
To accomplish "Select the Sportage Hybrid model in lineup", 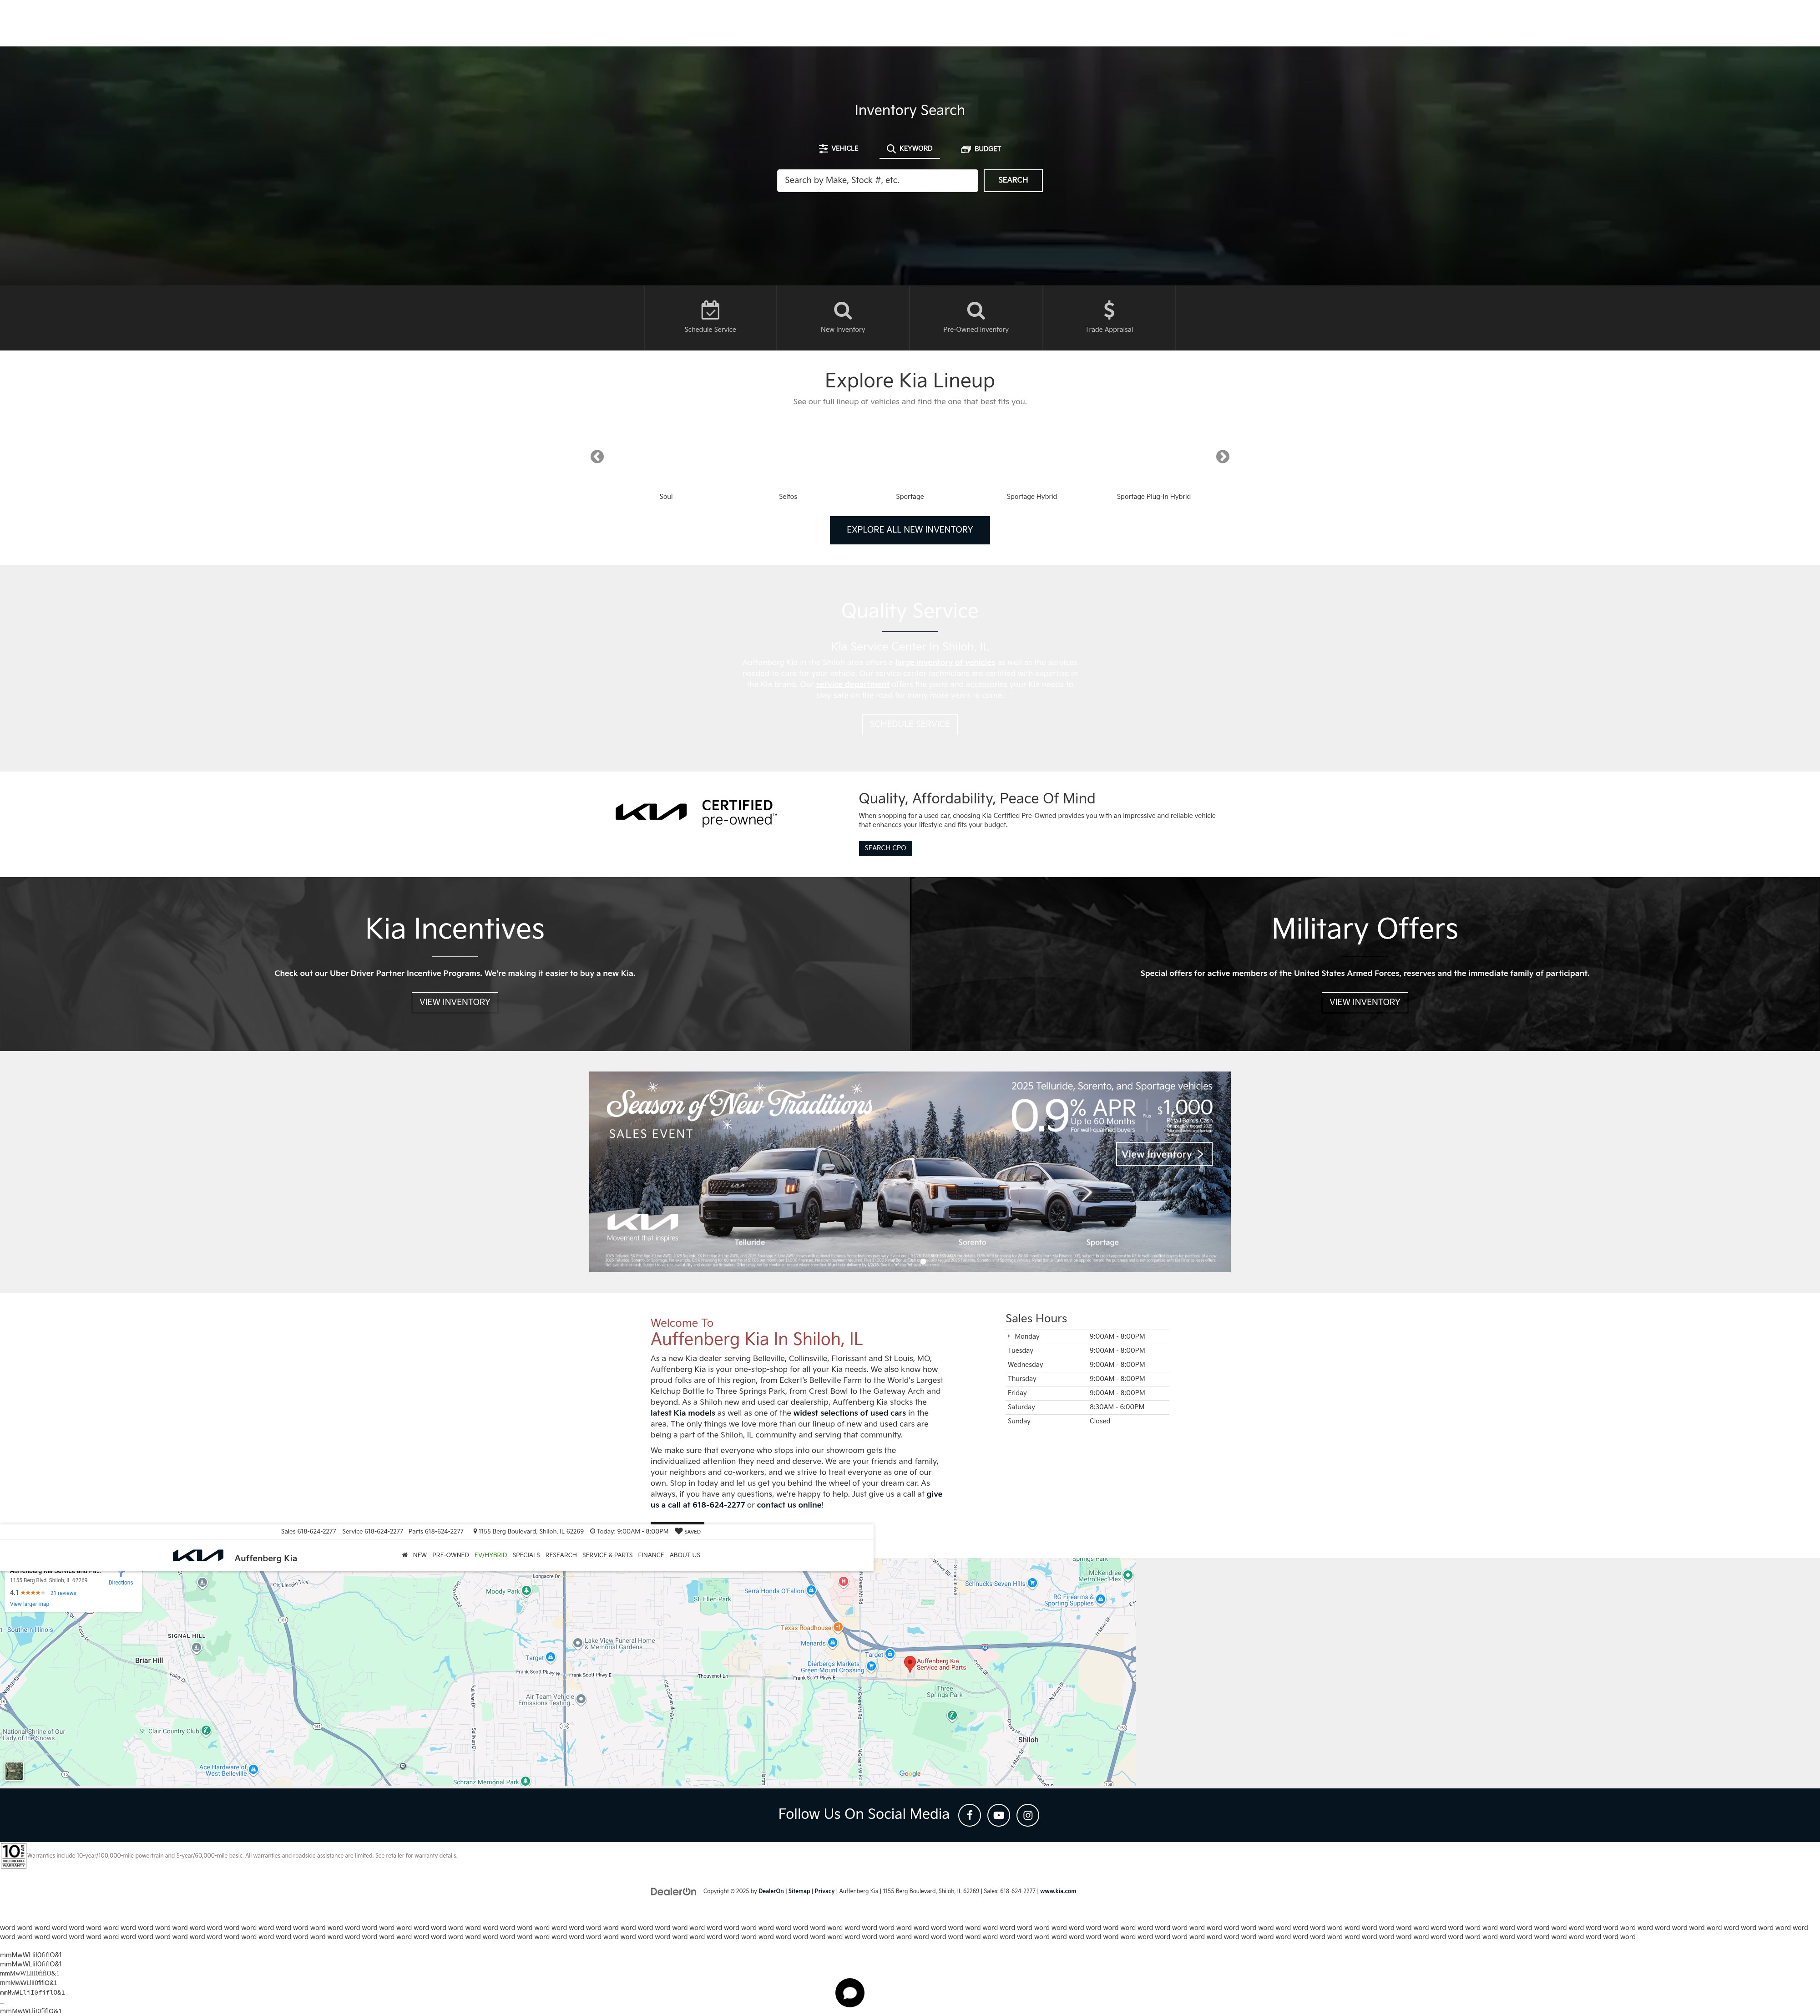I will [1031, 496].
